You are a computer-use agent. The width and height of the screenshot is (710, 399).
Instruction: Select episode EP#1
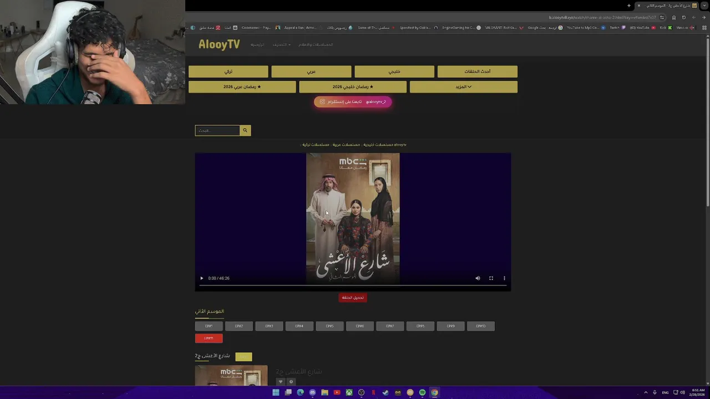click(209, 326)
